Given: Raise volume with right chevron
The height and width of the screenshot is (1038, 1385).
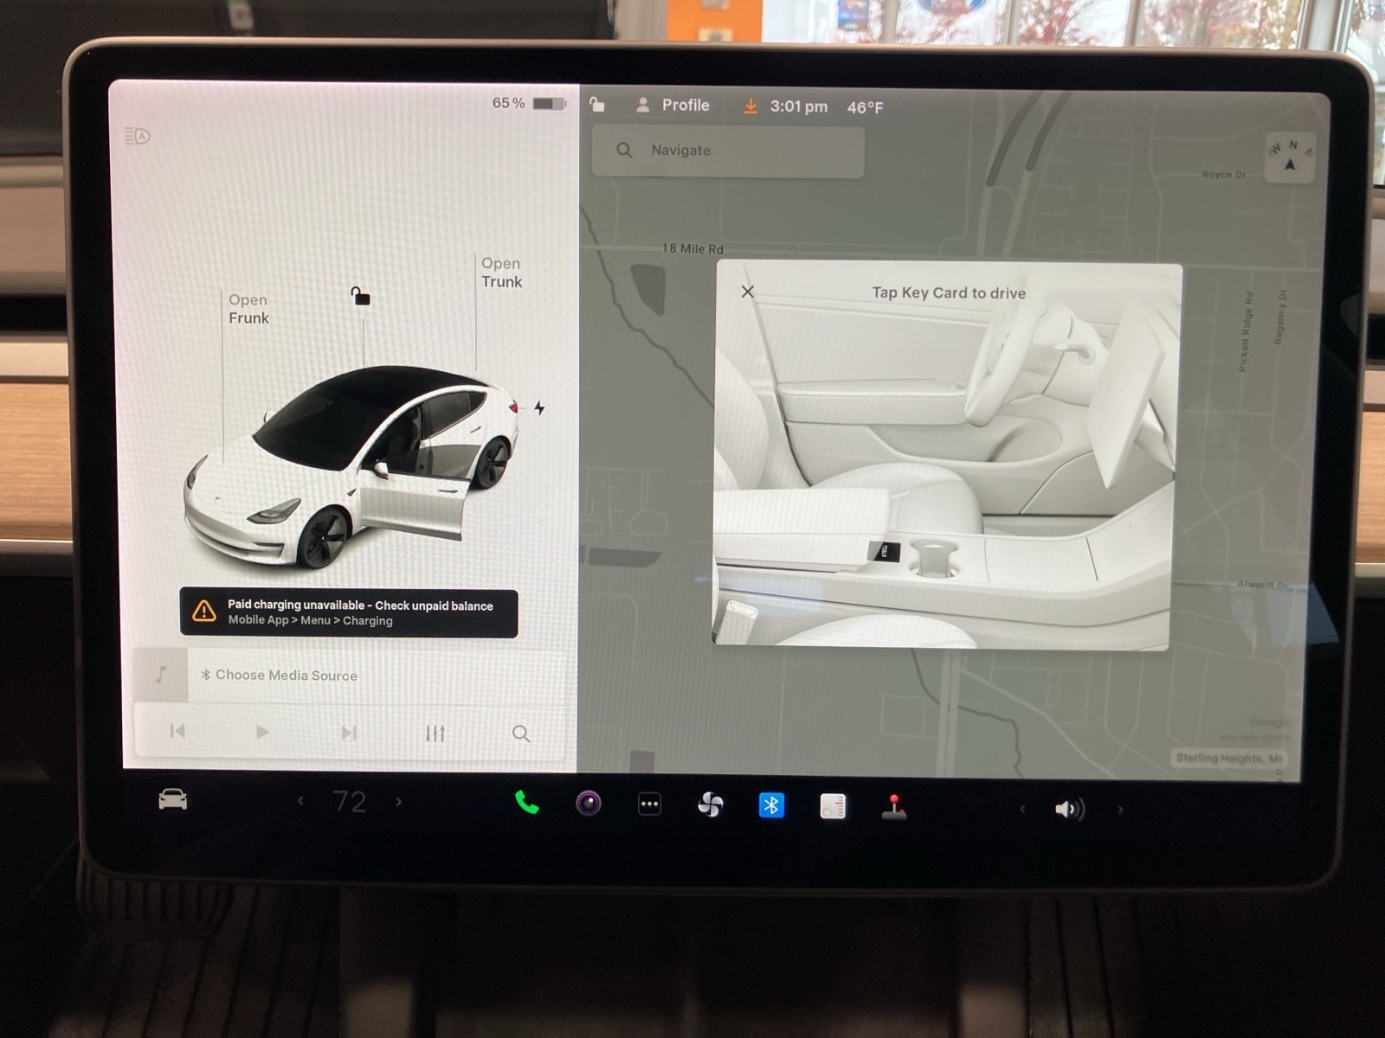Looking at the screenshot, I should (1120, 811).
